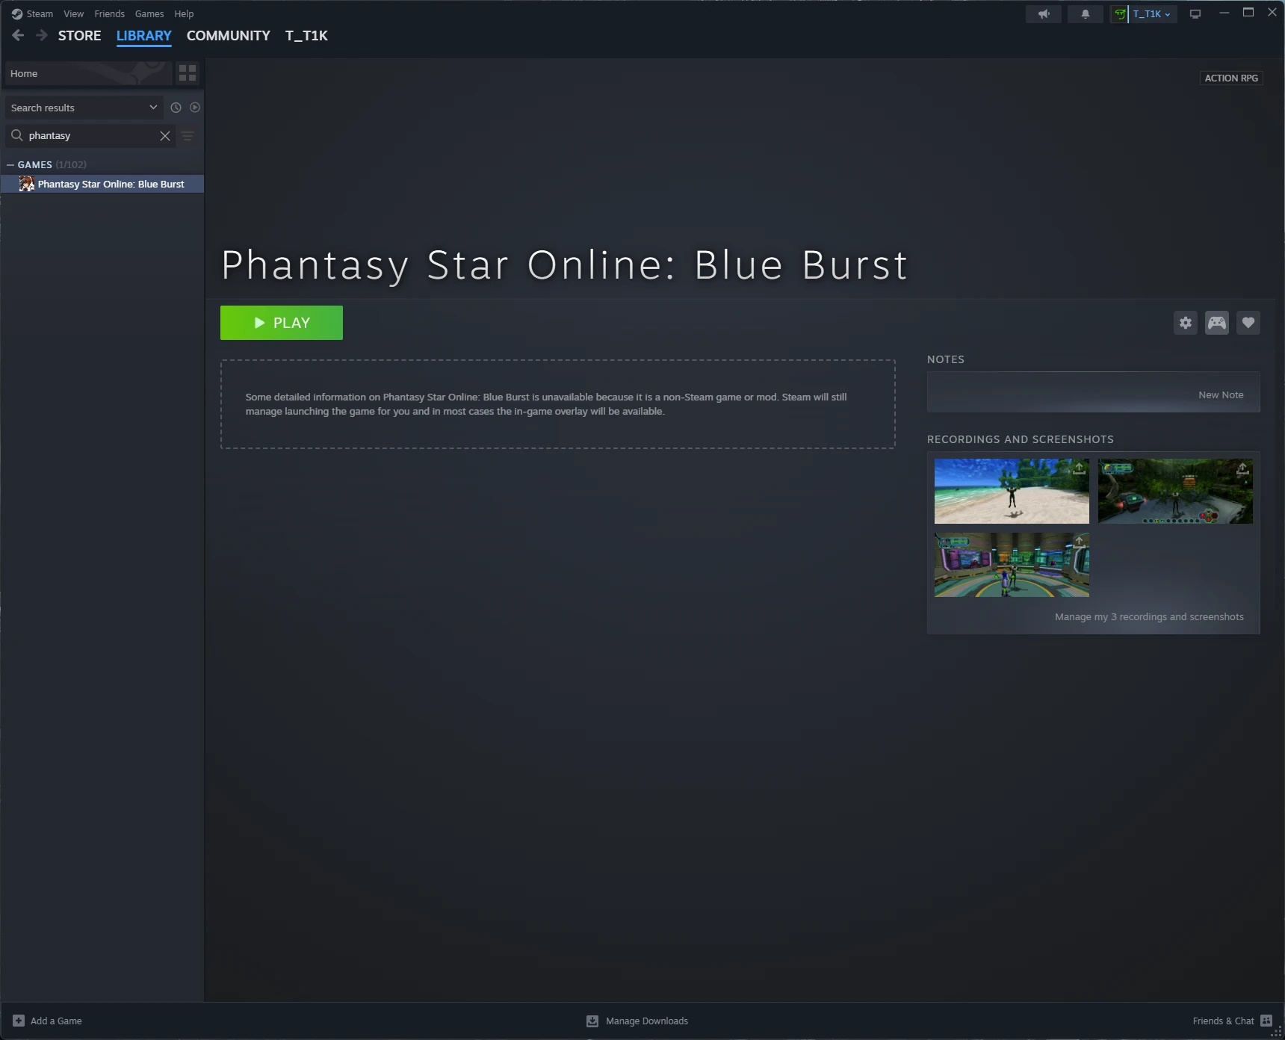Open the library filter options icon
The height and width of the screenshot is (1040, 1285).
(187, 136)
